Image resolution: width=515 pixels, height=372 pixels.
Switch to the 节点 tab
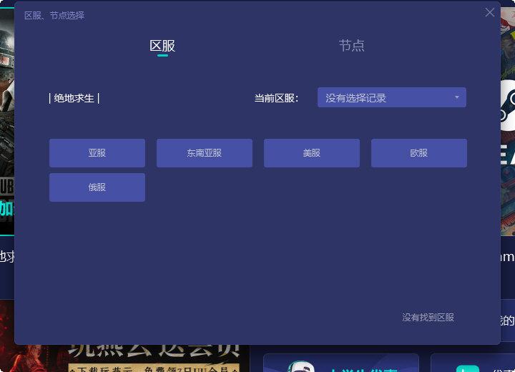(351, 46)
